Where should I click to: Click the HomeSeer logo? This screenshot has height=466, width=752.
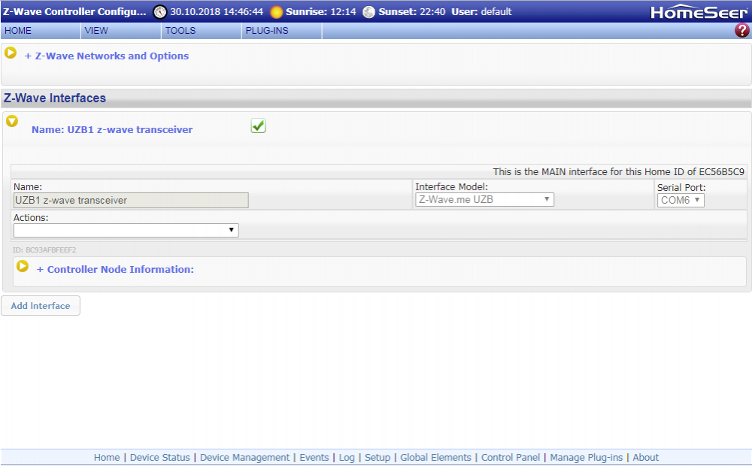(x=699, y=12)
